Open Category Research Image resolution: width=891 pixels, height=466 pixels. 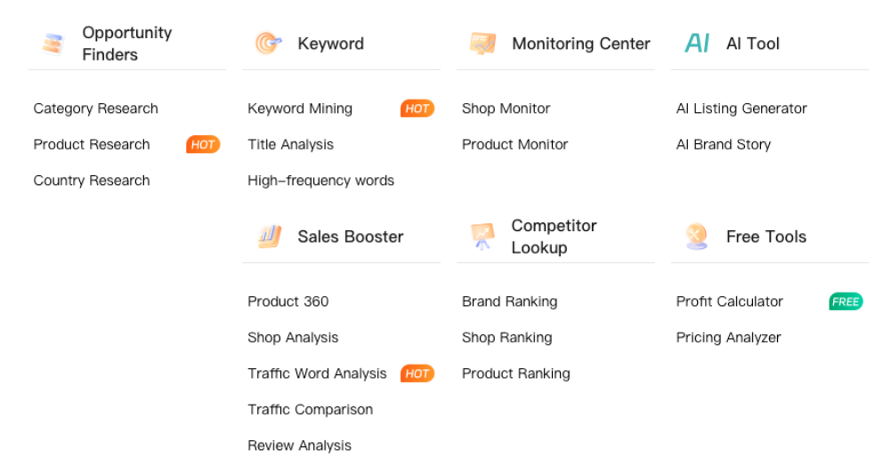tap(95, 108)
